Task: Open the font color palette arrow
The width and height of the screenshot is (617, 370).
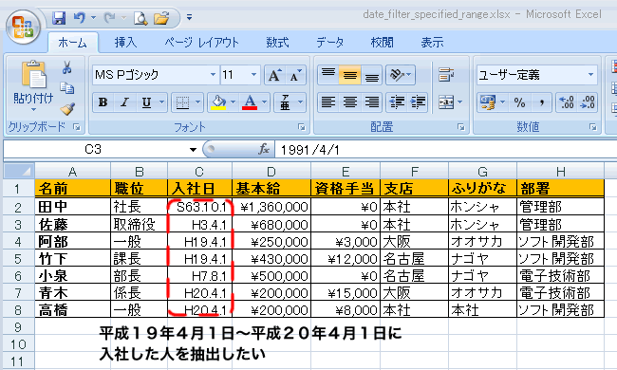Action: [265, 102]
